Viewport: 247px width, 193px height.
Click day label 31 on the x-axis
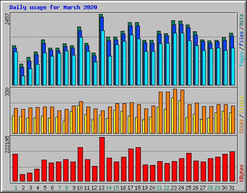(232, 188)
